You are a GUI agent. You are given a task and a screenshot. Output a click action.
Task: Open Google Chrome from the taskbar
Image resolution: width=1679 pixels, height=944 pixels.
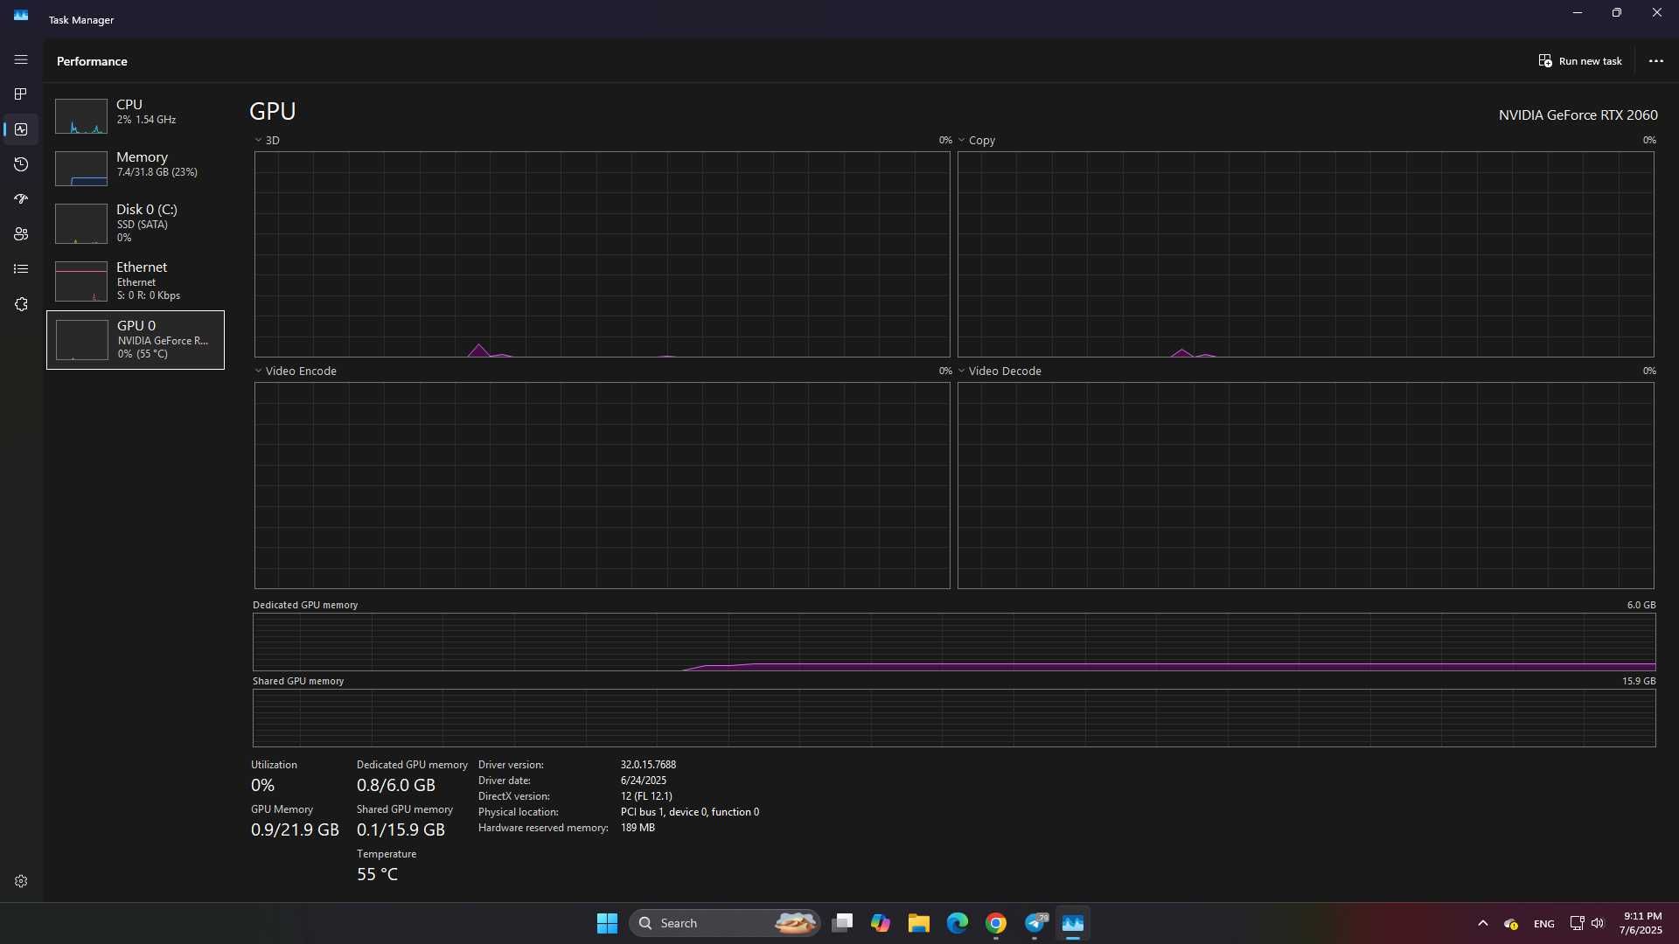(x=996, y=923)
